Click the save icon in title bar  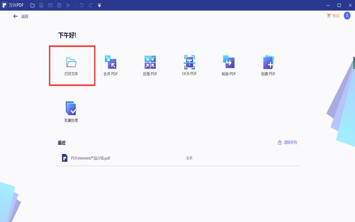41,5
